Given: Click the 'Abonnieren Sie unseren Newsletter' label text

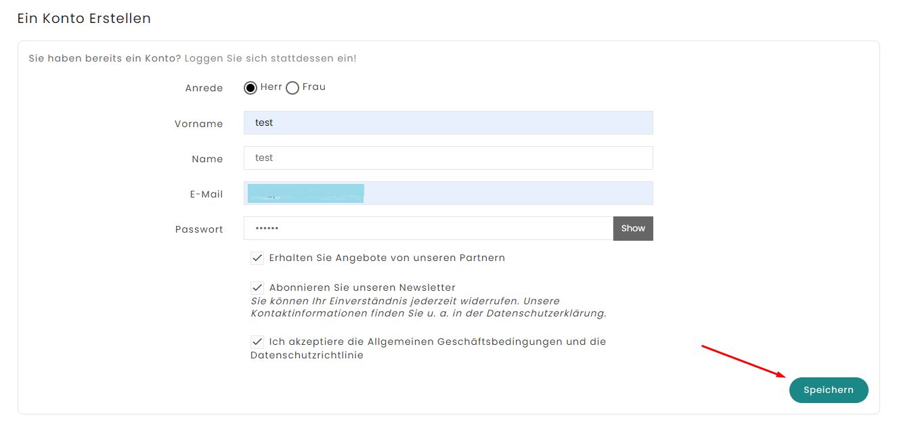Looking at the screenshot, I should coord(362,287).
